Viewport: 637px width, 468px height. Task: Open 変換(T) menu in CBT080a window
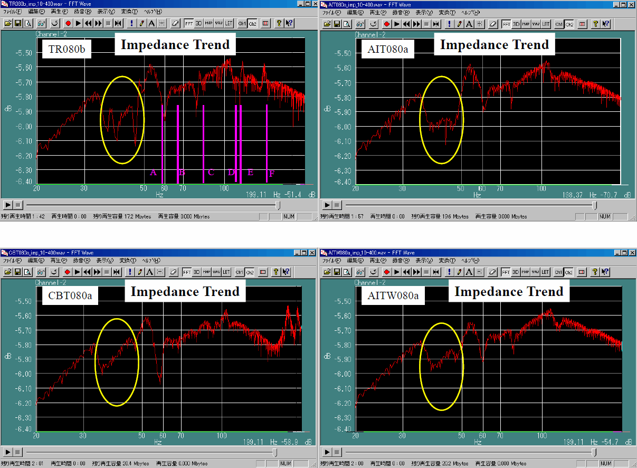click(128, 261)
